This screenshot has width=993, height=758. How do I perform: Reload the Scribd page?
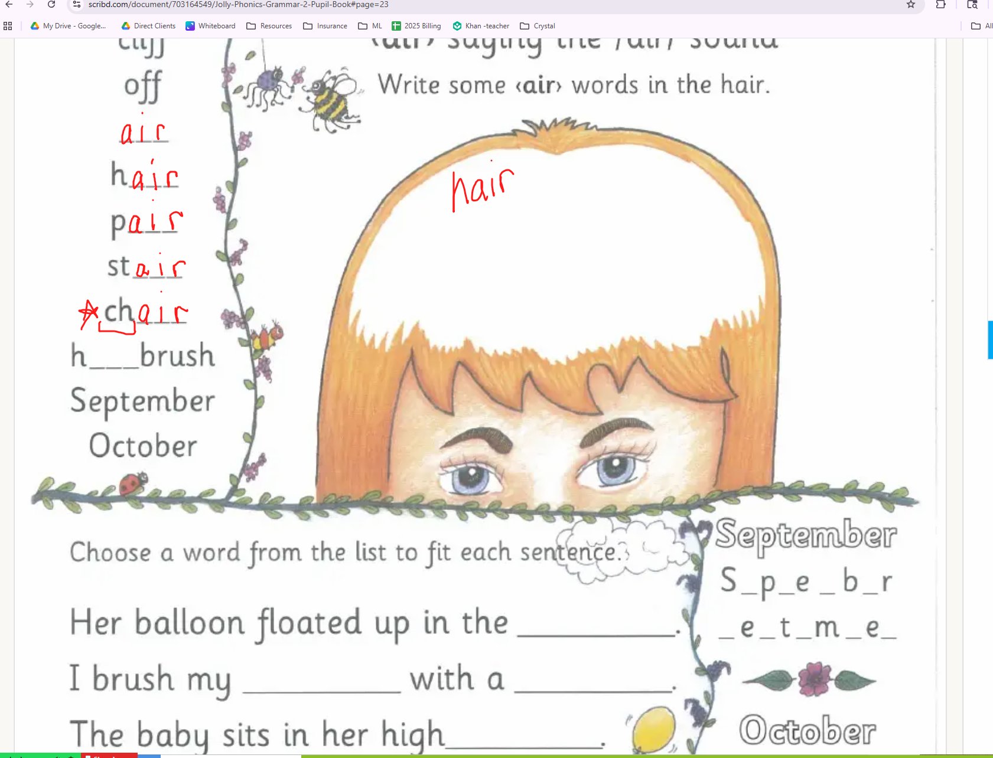(51, 5)
